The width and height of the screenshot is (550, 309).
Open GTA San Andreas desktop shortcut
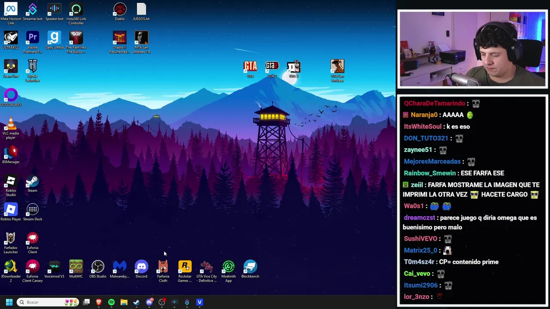337,71
